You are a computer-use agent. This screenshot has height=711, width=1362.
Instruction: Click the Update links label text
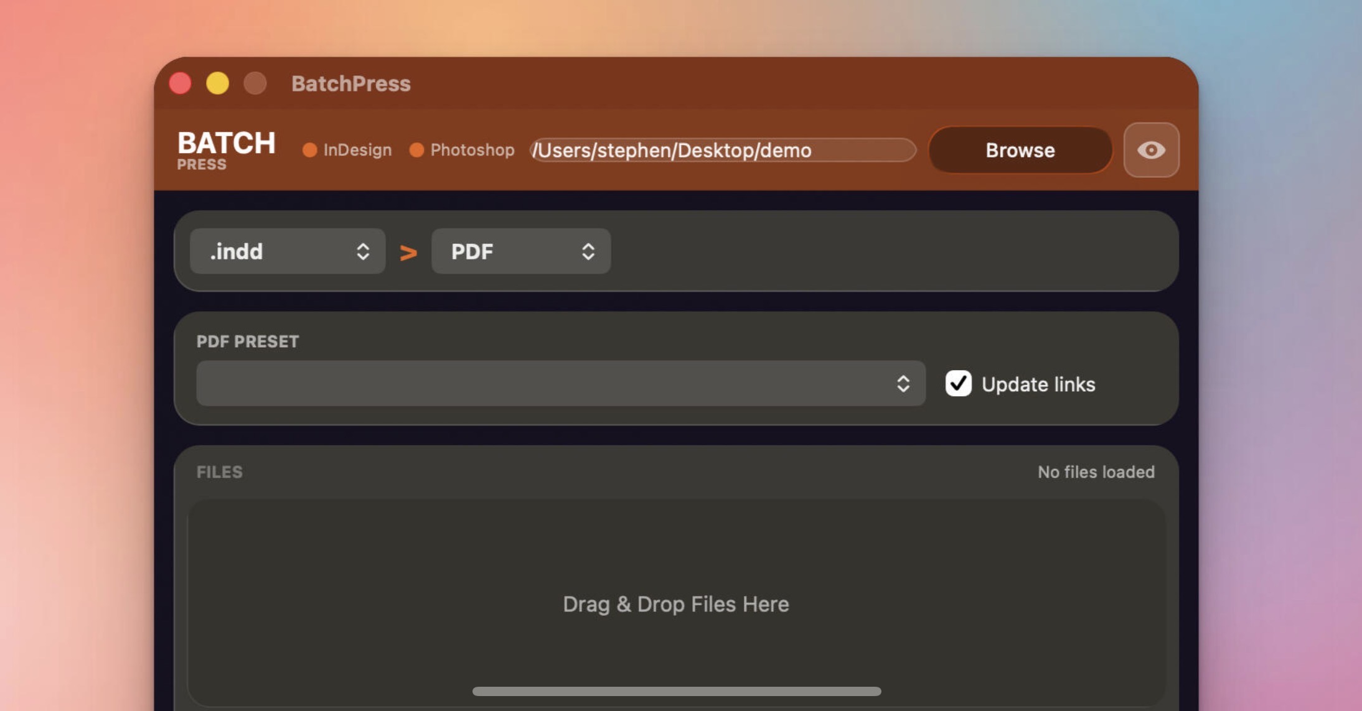[1038, 384]
